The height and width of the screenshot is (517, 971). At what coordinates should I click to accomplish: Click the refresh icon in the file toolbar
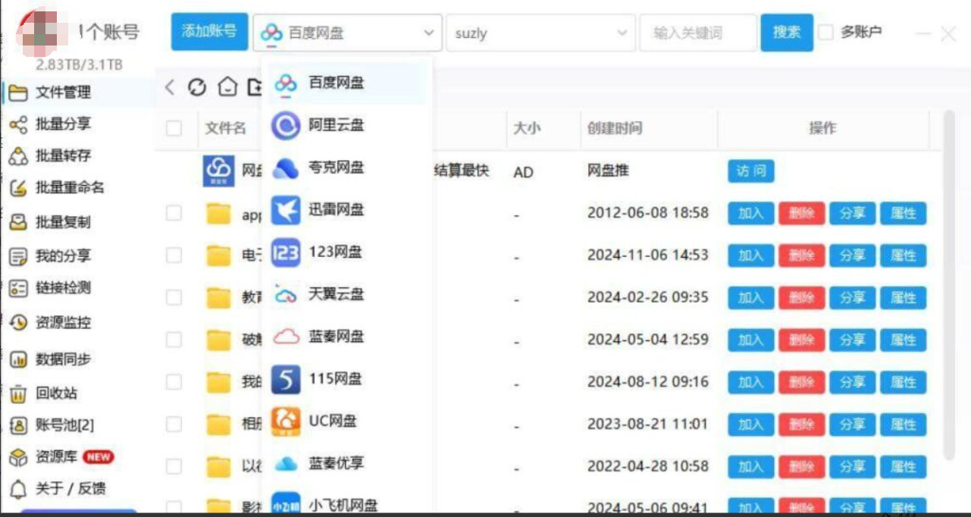click(x=197, y=88)
